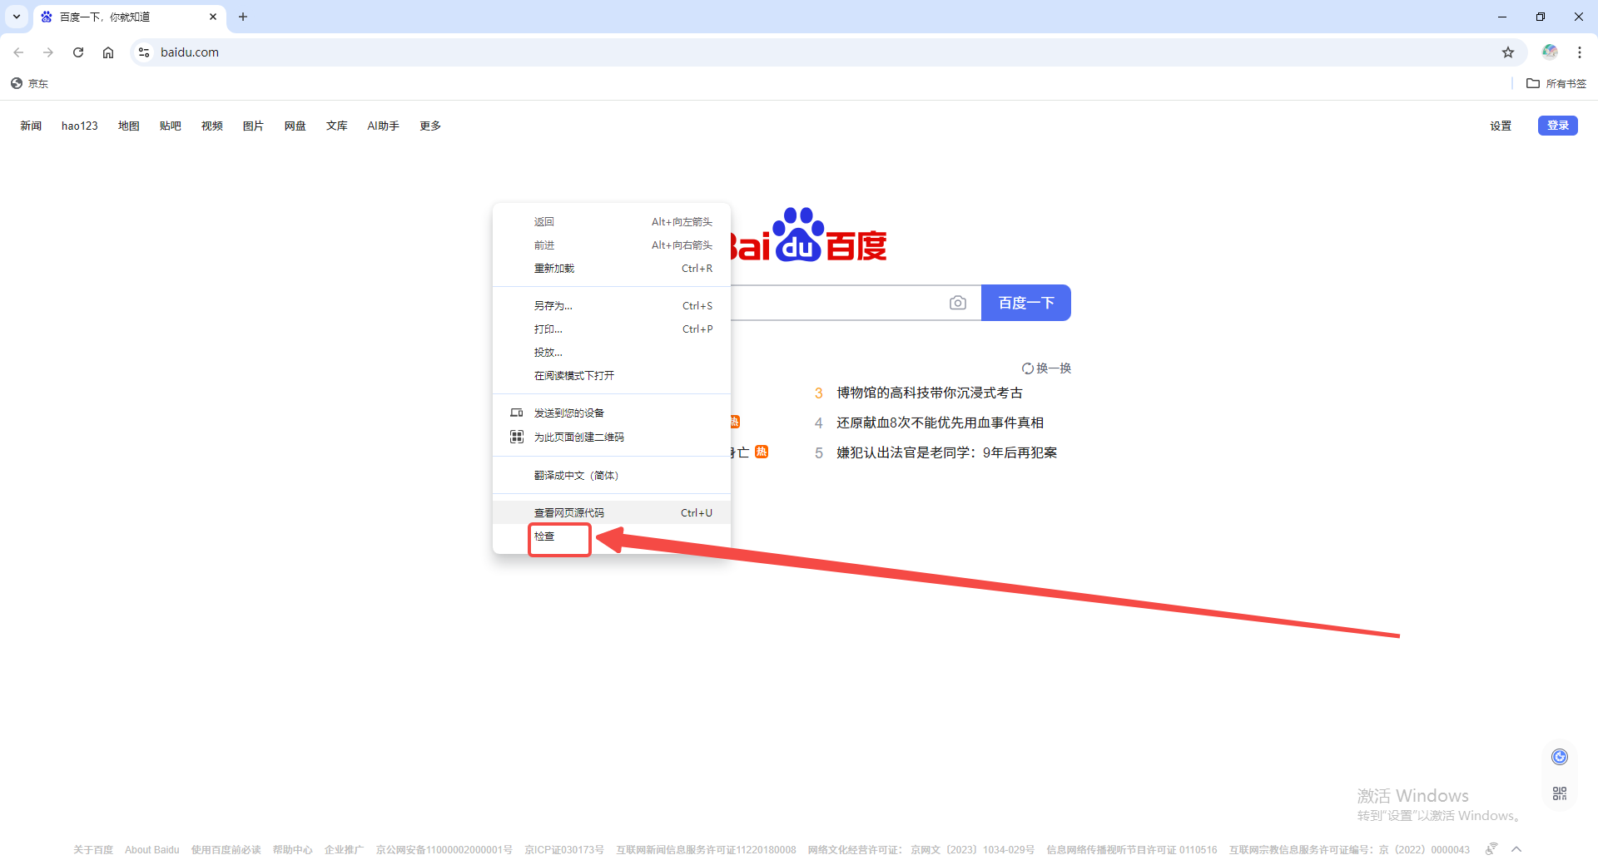Click the 百度一下，你就知道 browser tab

pyautogui.click(x=129, y=17)
